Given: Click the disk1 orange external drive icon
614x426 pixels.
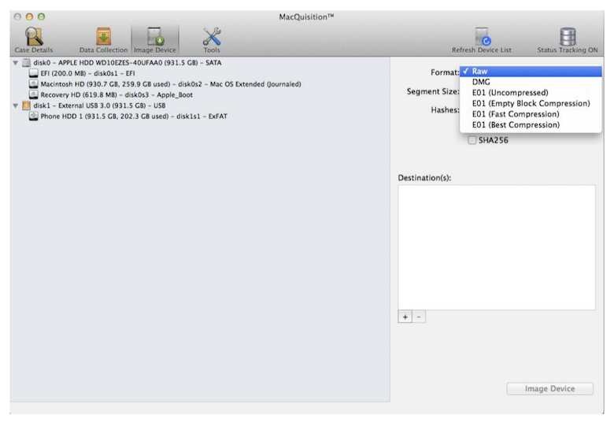Looking at the screenshot, I should point(26,106).
